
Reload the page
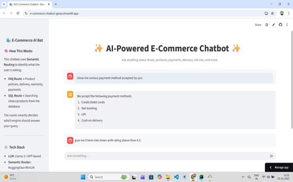tap(18, 13)
